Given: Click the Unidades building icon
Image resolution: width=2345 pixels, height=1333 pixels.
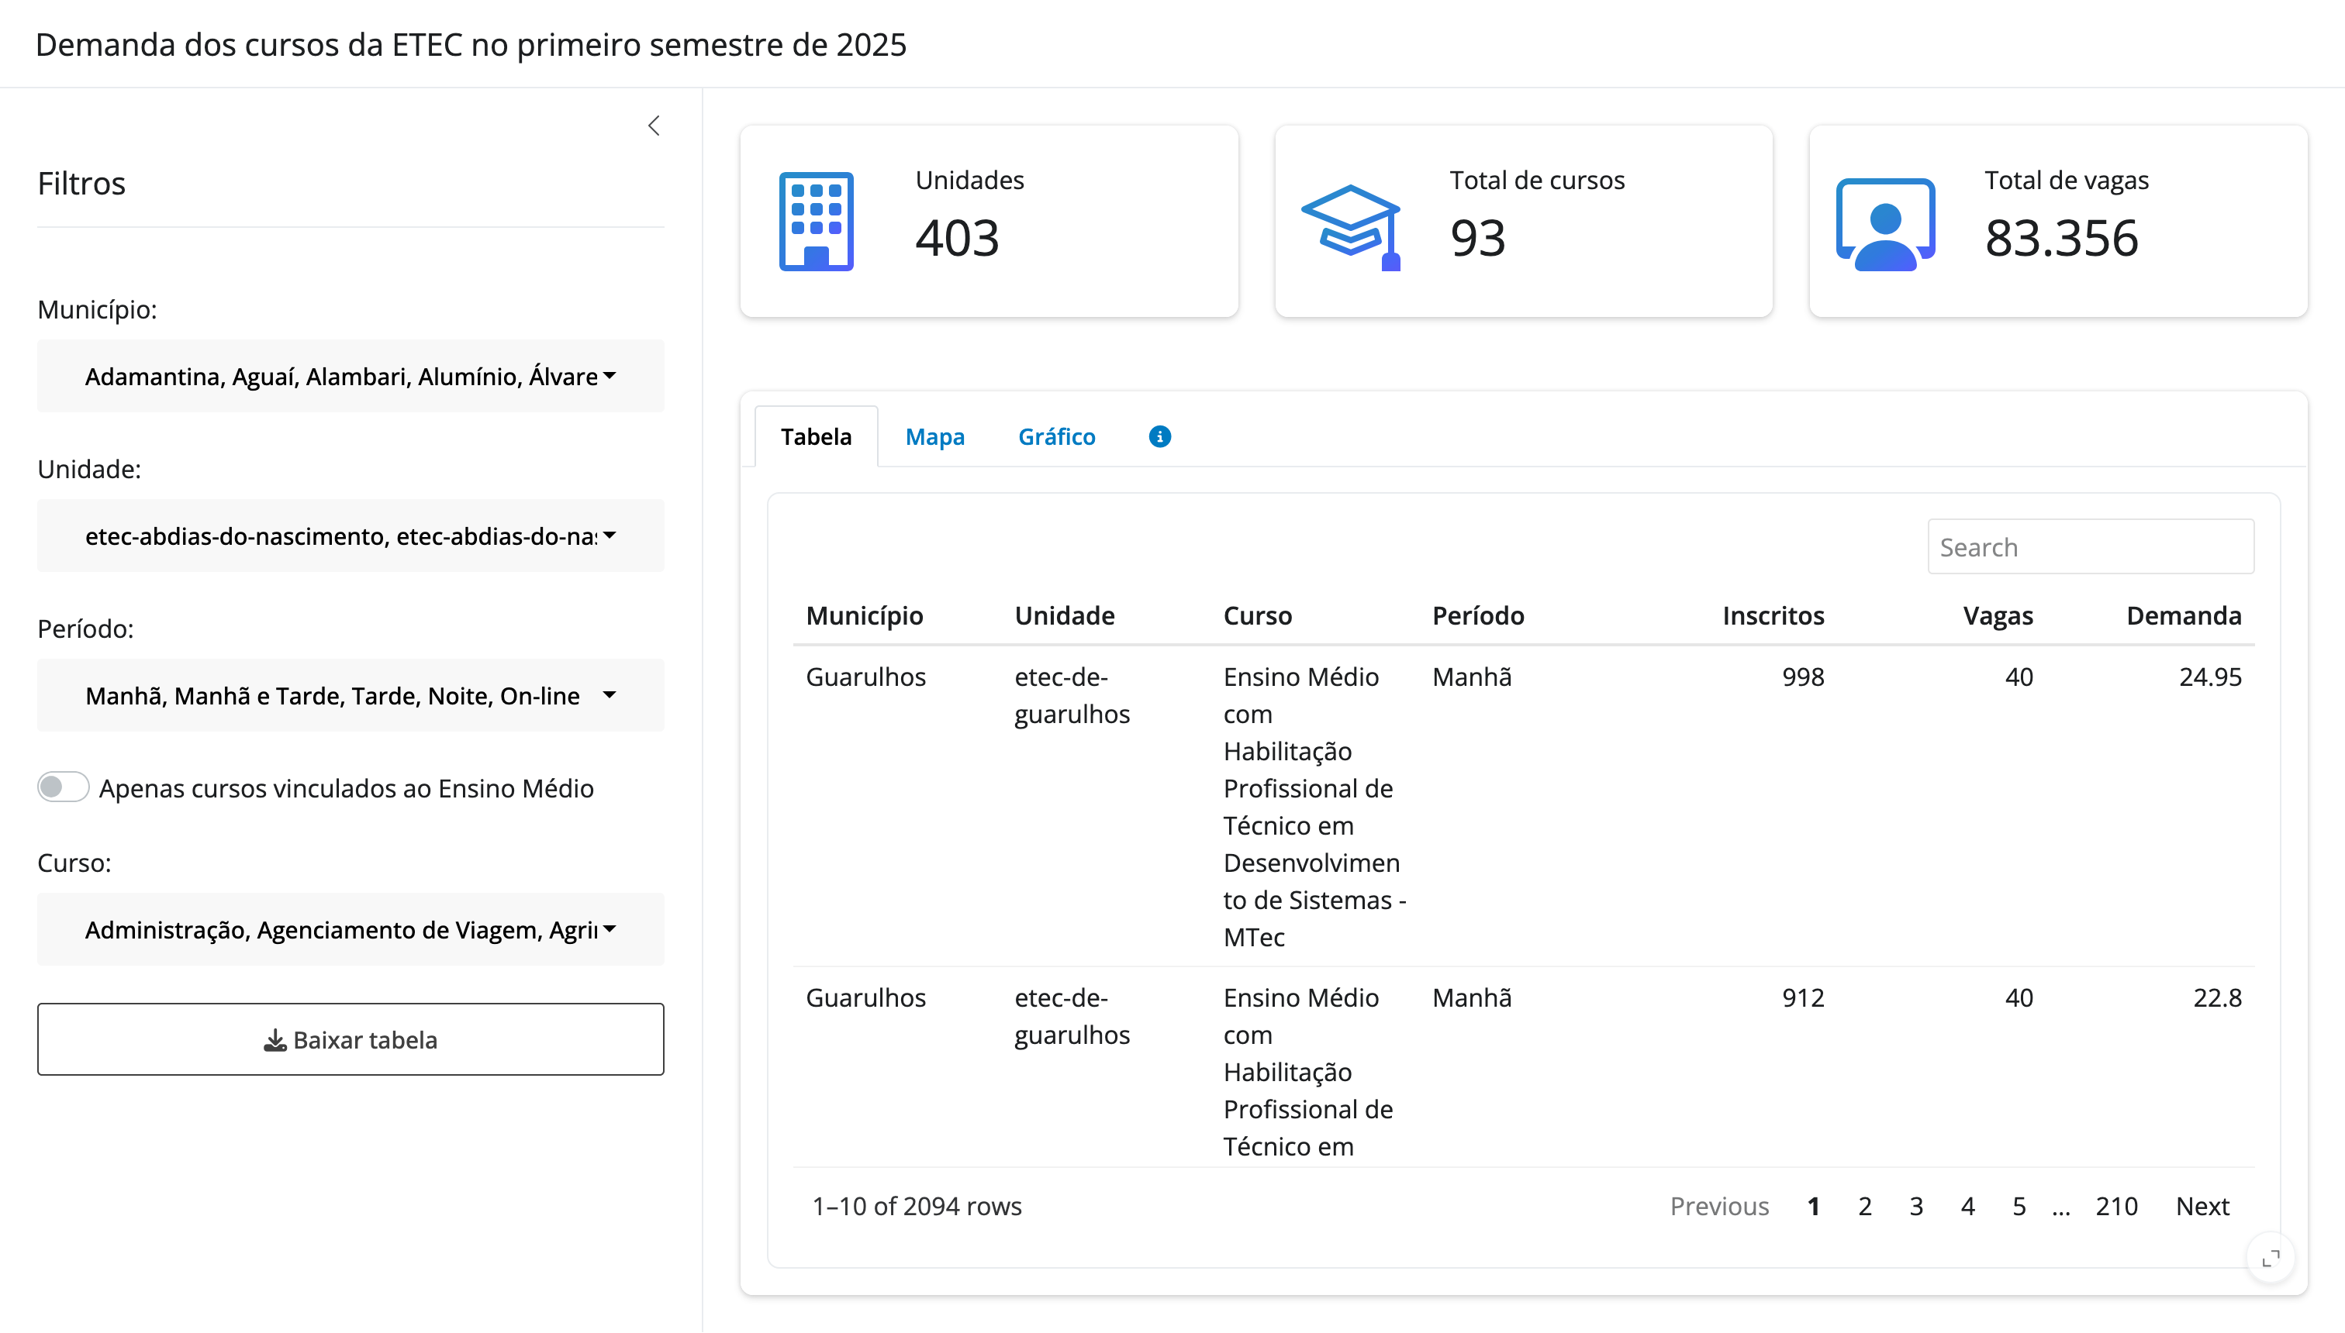Looking at the screenshot, I should 815,222.
